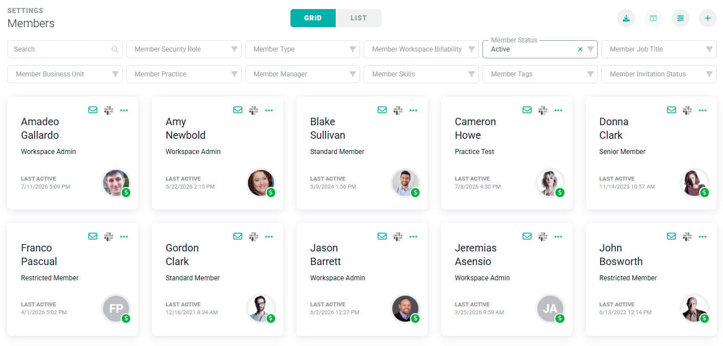
Task: Email Donna Clark via envelope icon
Action: (x=671, y=110)
